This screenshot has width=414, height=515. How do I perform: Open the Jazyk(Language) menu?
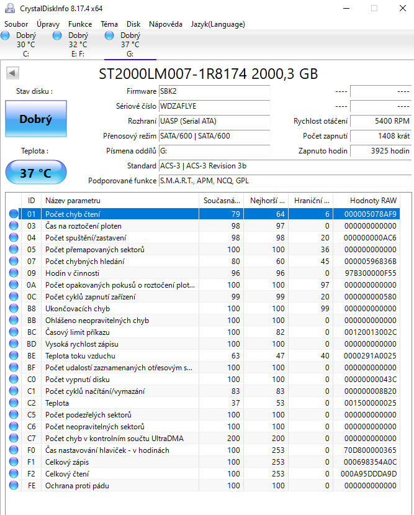pyautogui.click(x=218, y=24)
